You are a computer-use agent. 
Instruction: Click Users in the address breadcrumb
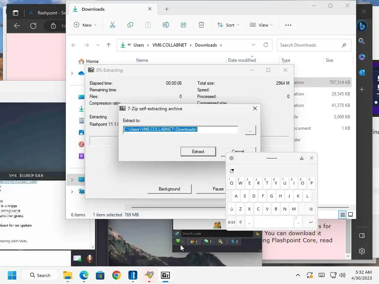coord(139,45)
